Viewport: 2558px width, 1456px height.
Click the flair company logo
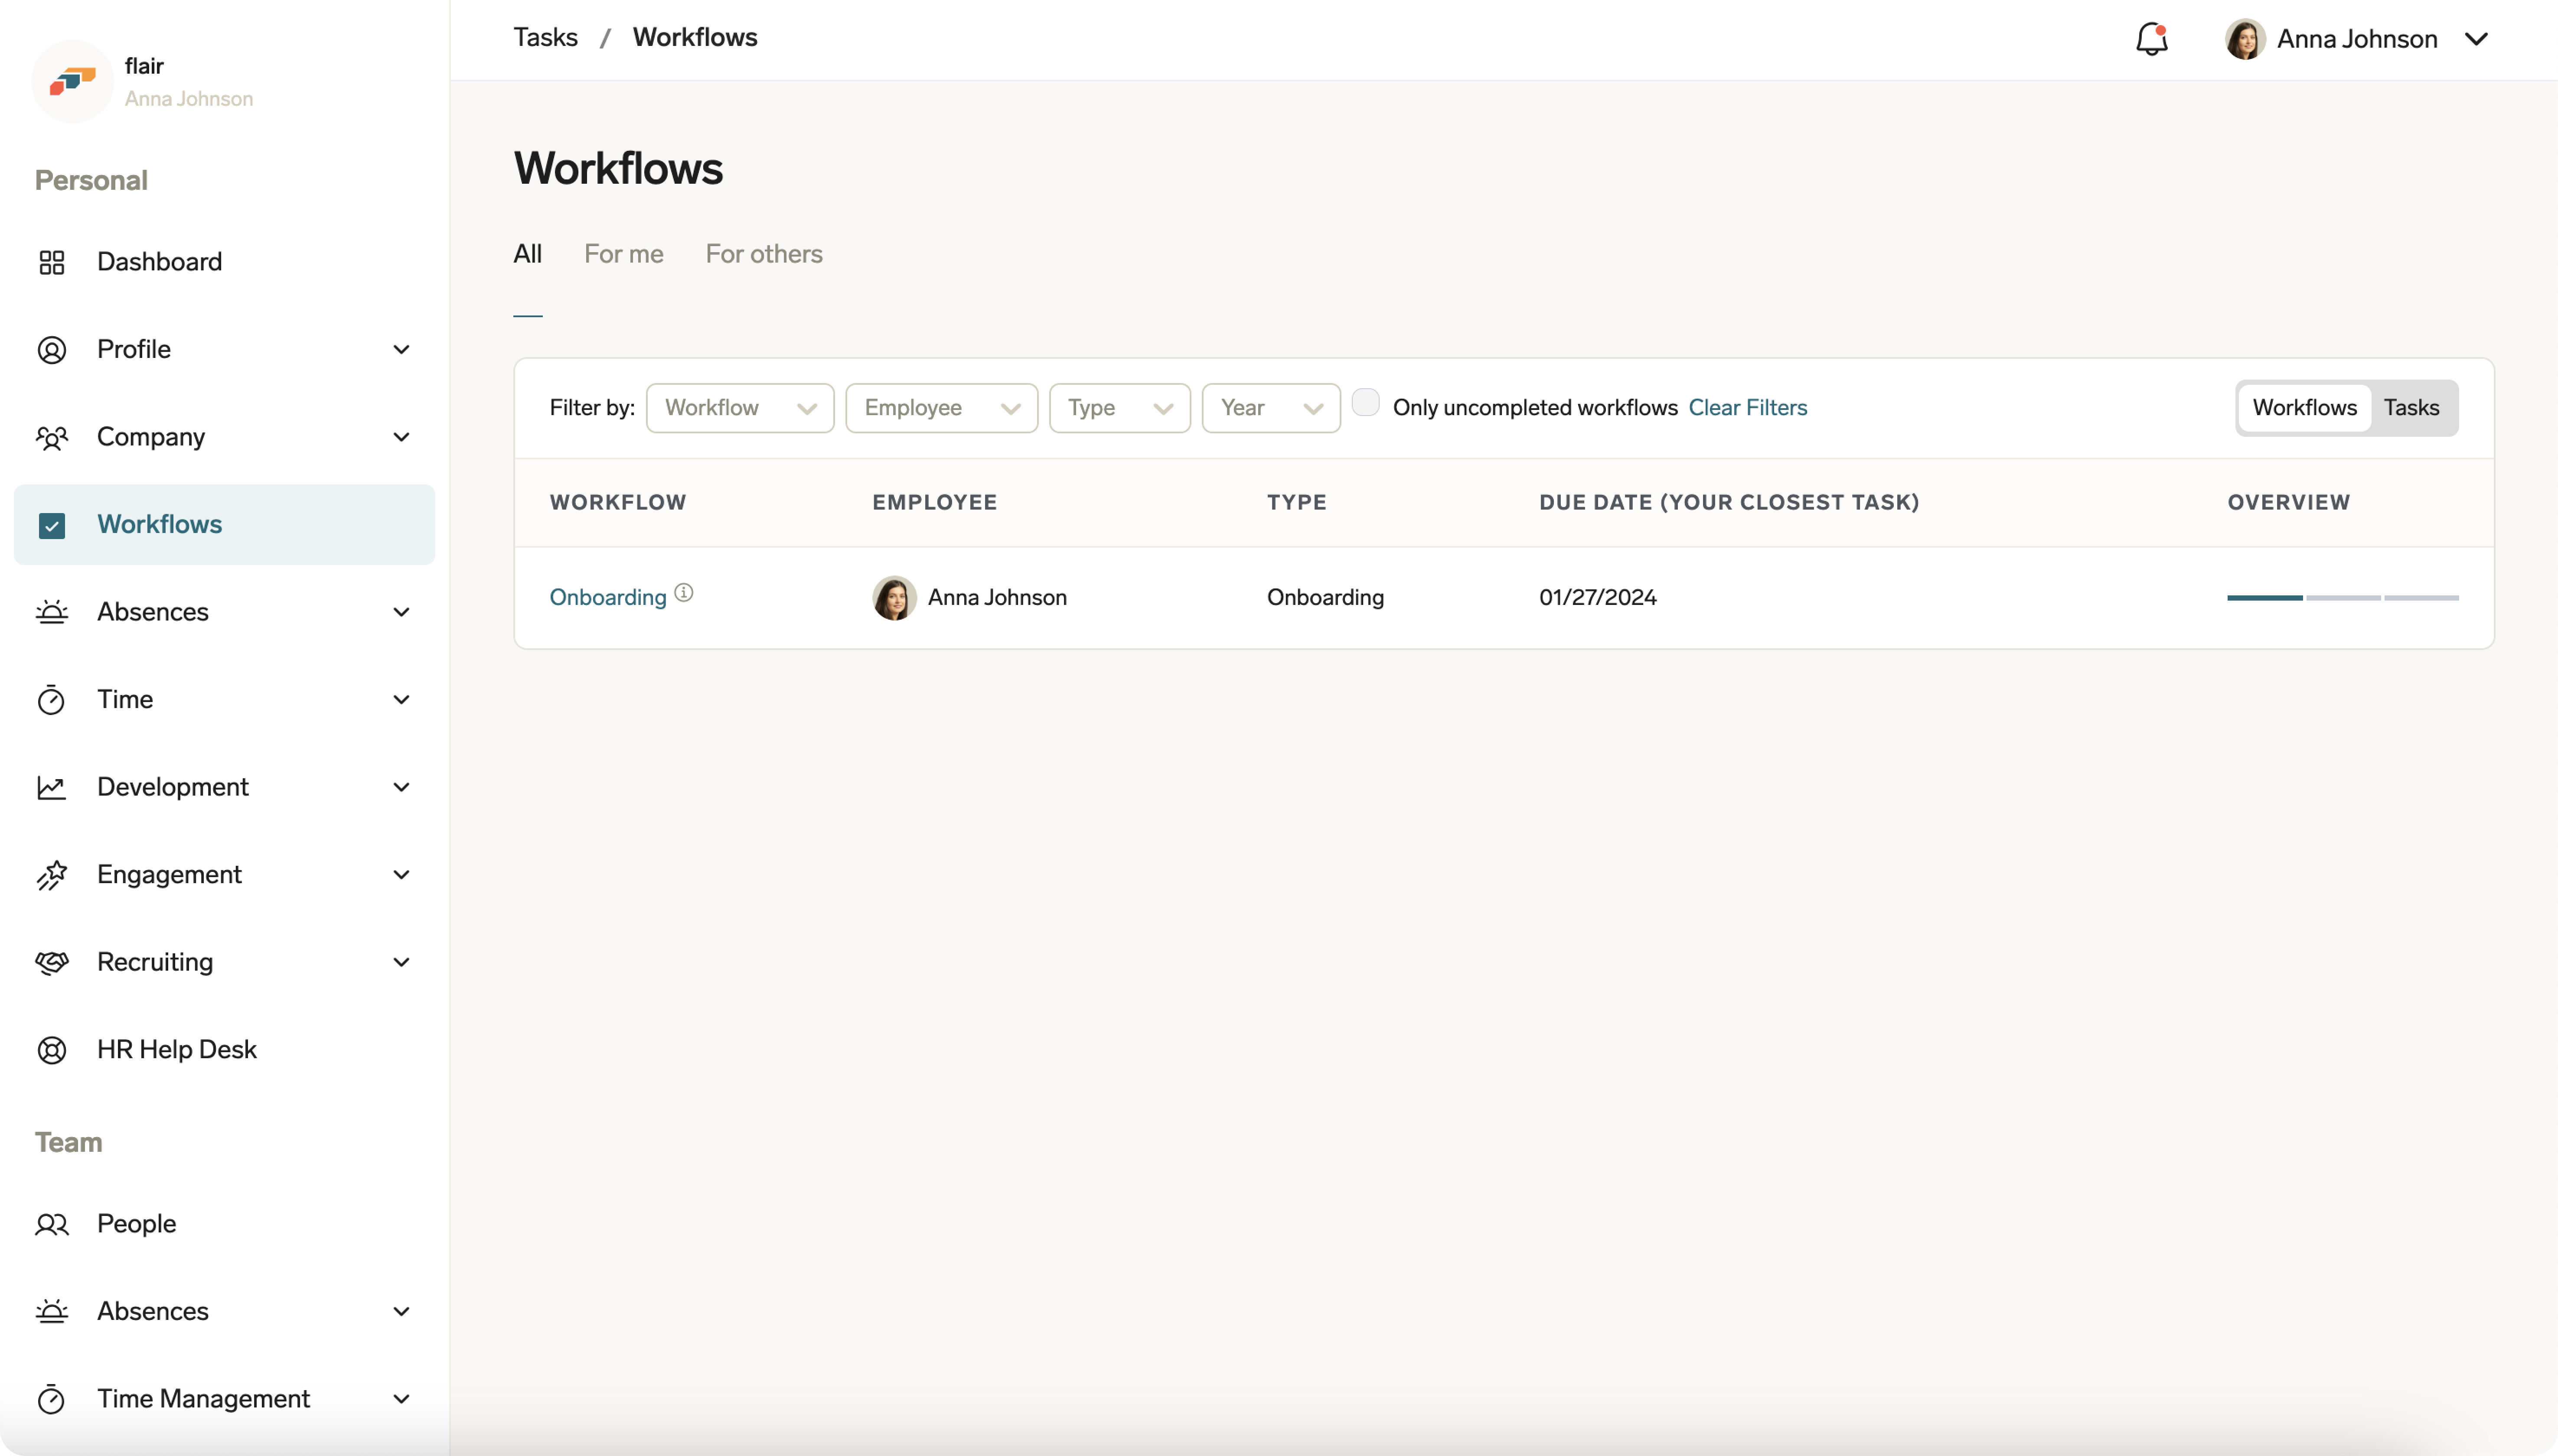coord(72,81)
